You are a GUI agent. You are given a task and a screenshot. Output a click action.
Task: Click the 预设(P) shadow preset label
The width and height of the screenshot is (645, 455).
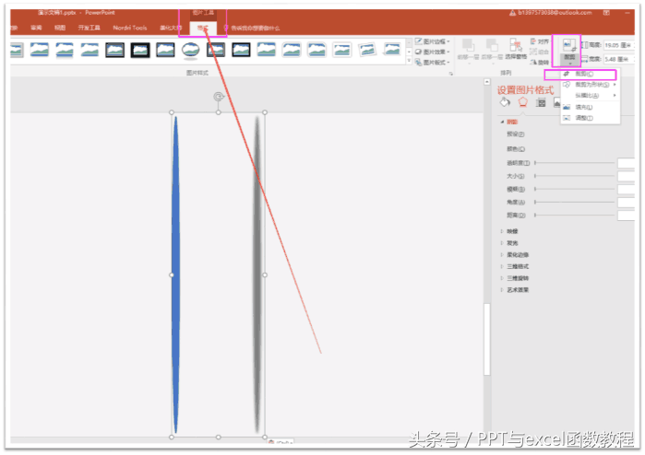coord(516,134)
